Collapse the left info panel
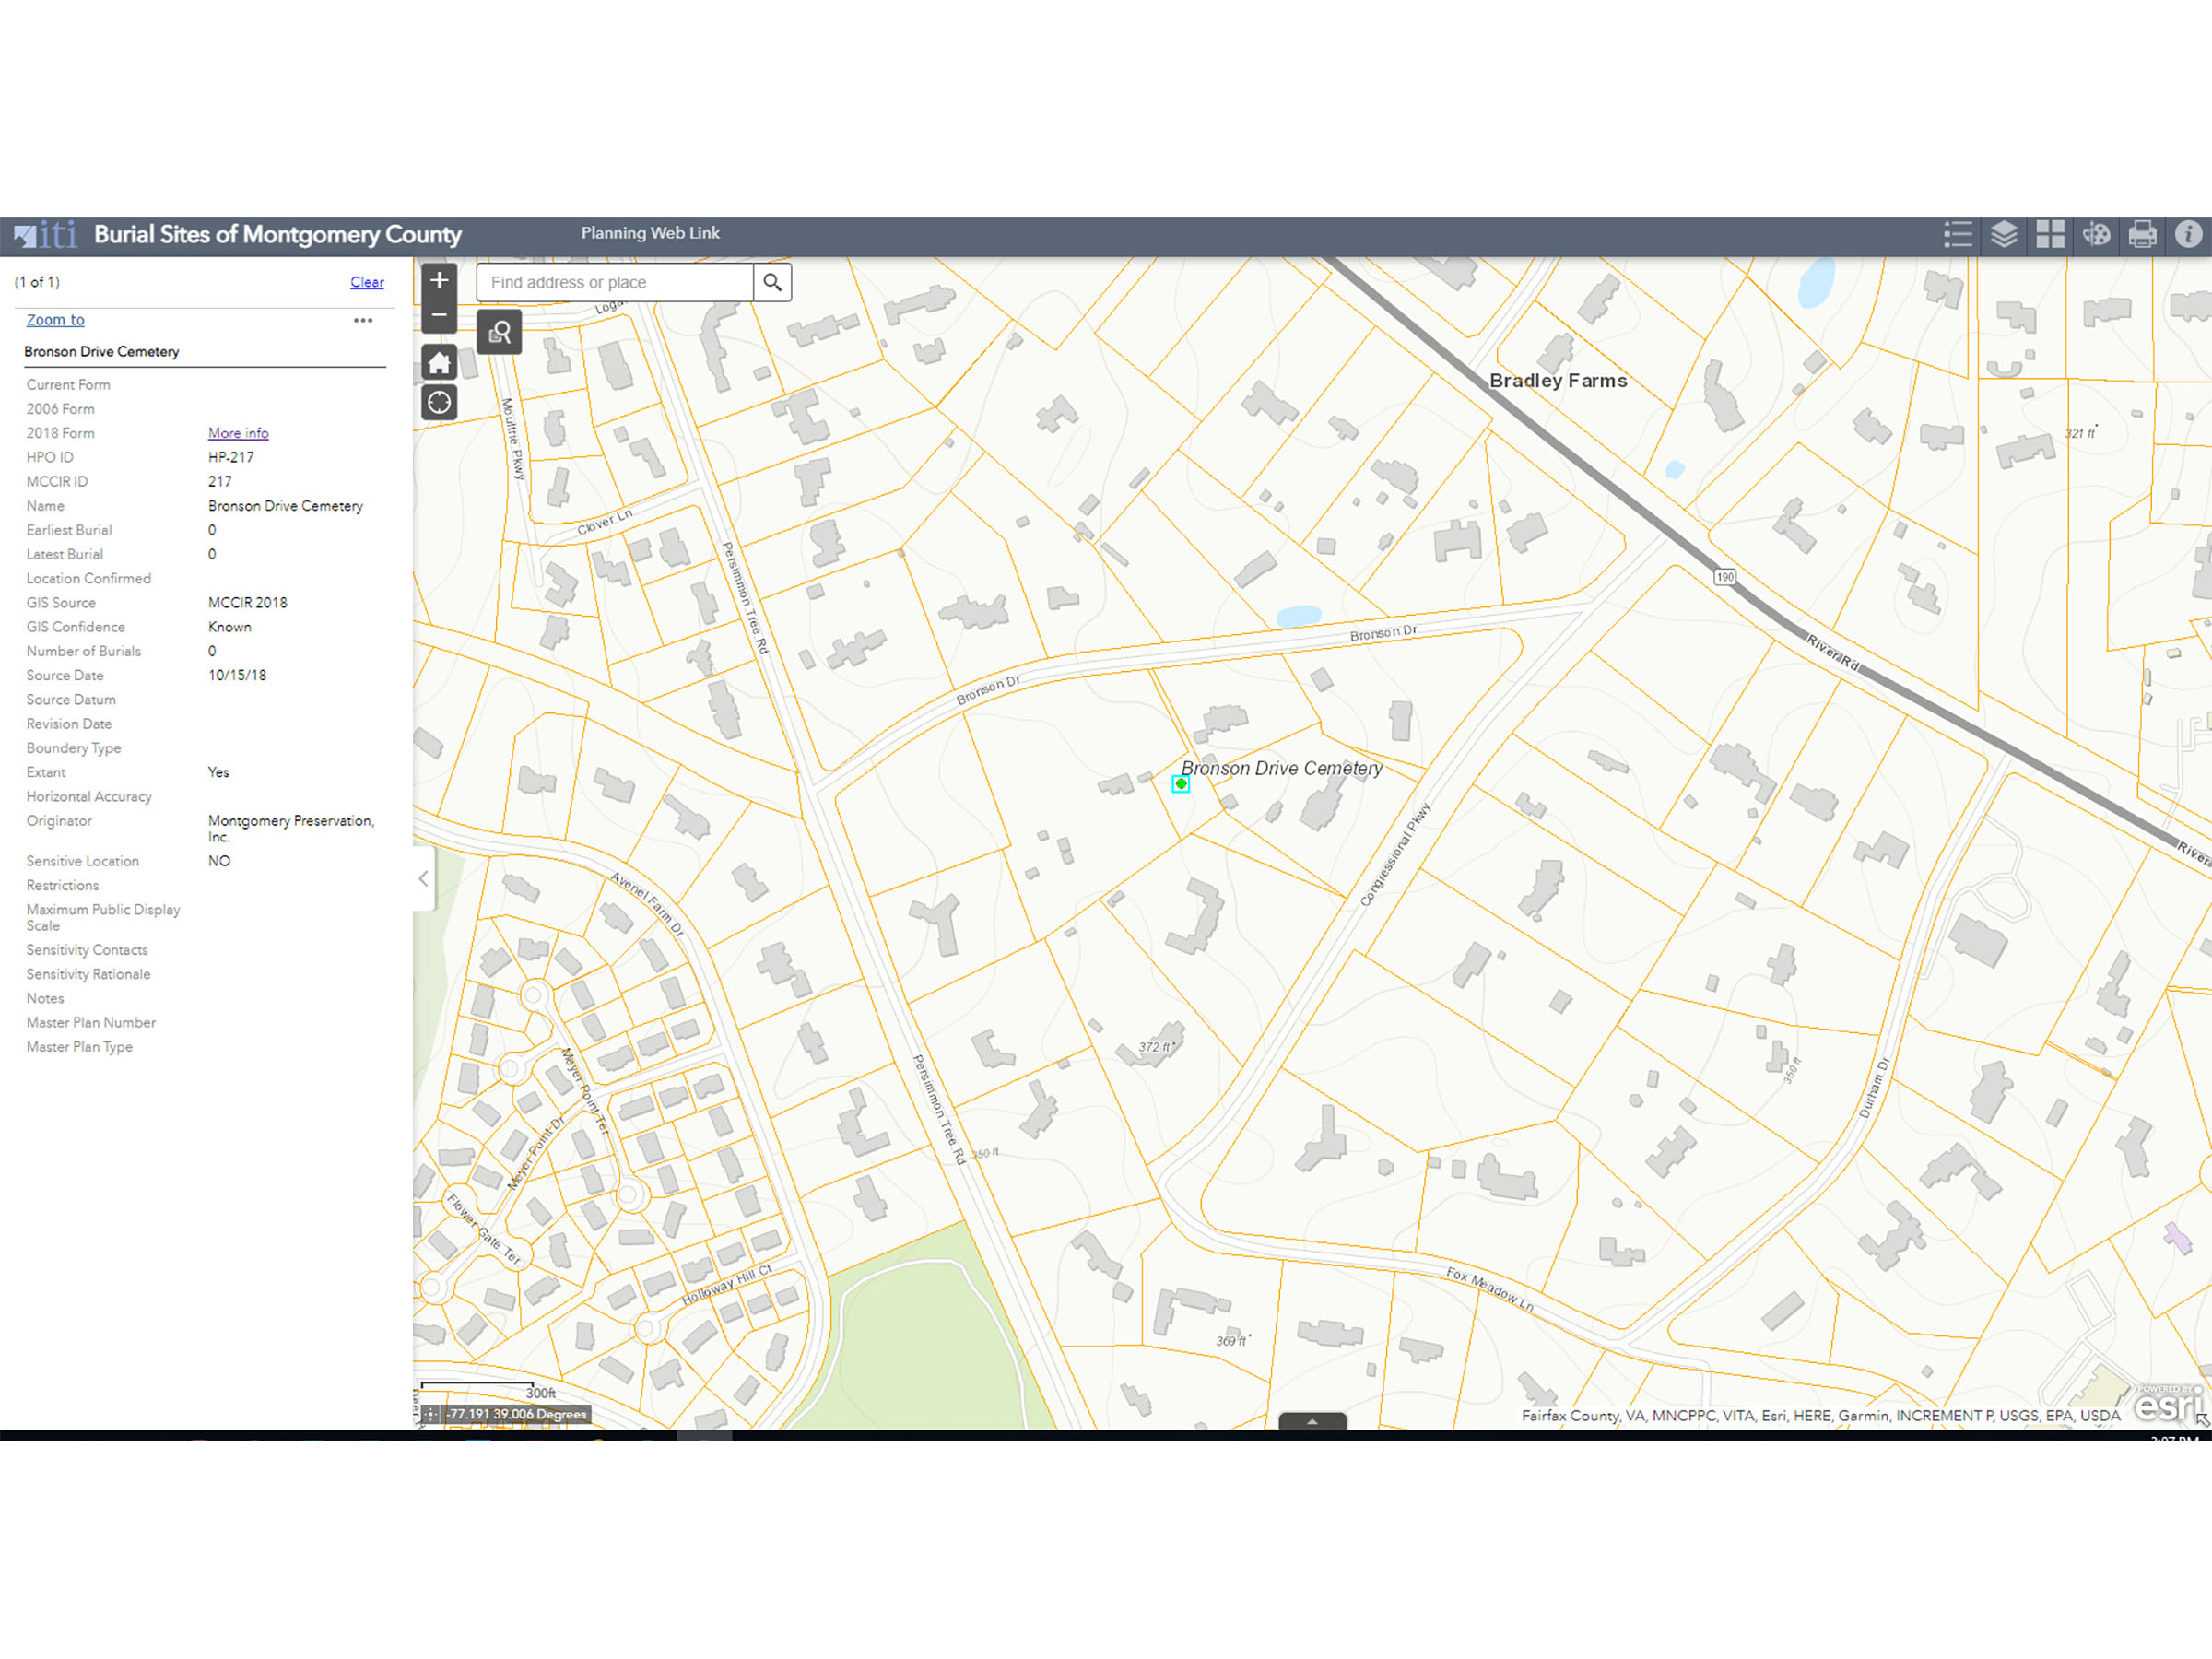2212x1659 pixels. (x=424, y=878)
